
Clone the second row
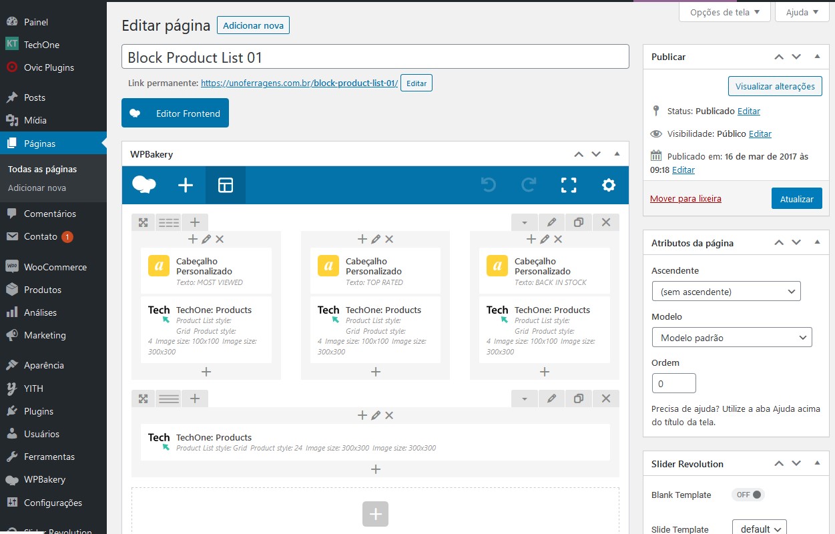579,398
